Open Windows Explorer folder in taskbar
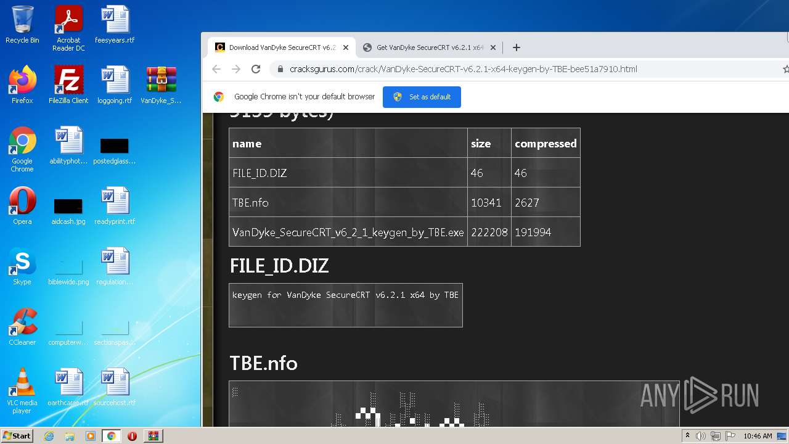The width and height of the screenshot is (789, 444). click(70, 436)
